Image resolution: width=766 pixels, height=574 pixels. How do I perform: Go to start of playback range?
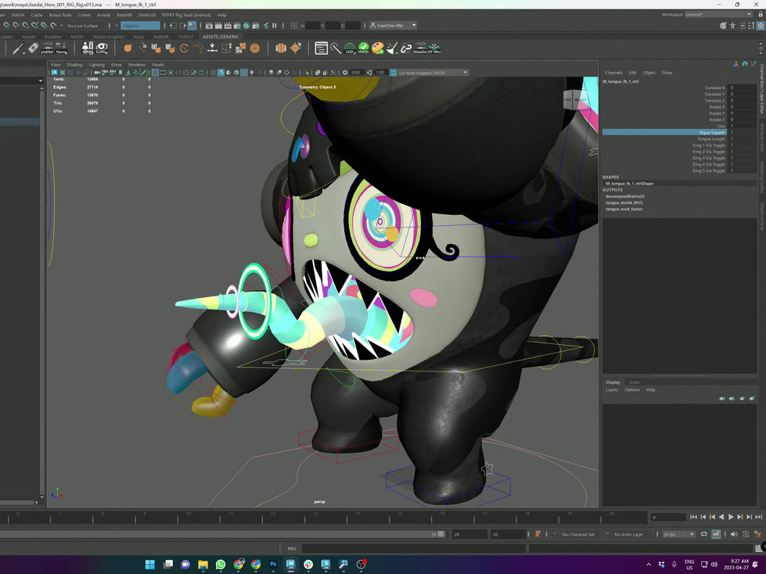pyautogui.click(x=694, y=517)
